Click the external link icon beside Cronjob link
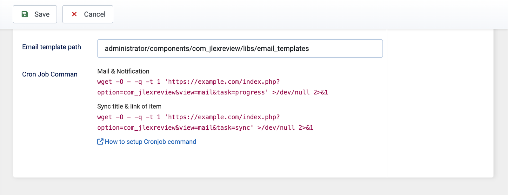This screenshot has width=508, height=195. (x=100, y=141)
